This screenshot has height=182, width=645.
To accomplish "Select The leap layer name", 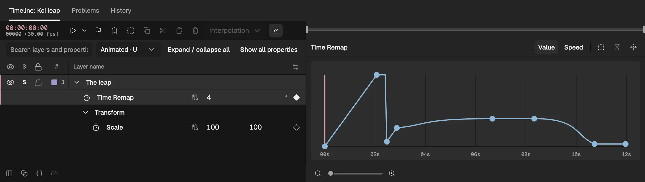I will [99, 82].
